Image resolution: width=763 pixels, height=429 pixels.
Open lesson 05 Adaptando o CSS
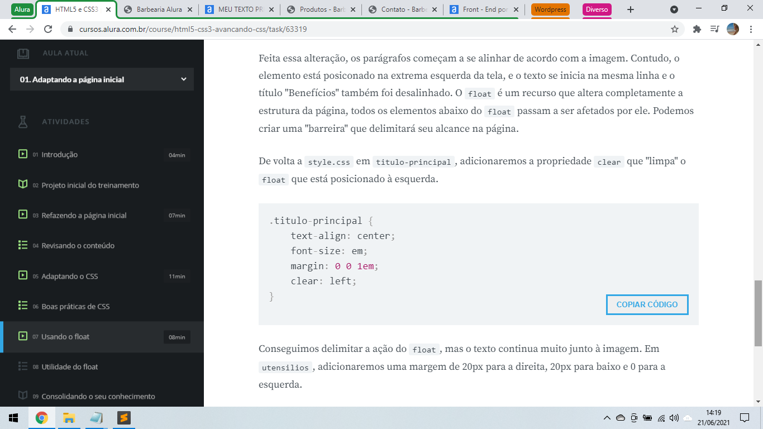(102, 276)
